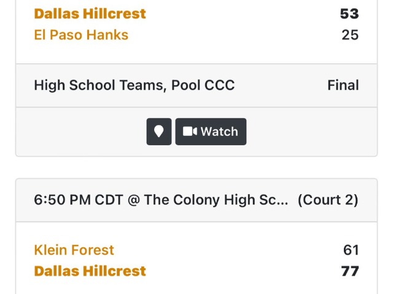
Task: Click the empty space left of the pin button
Action: (80, 132)
